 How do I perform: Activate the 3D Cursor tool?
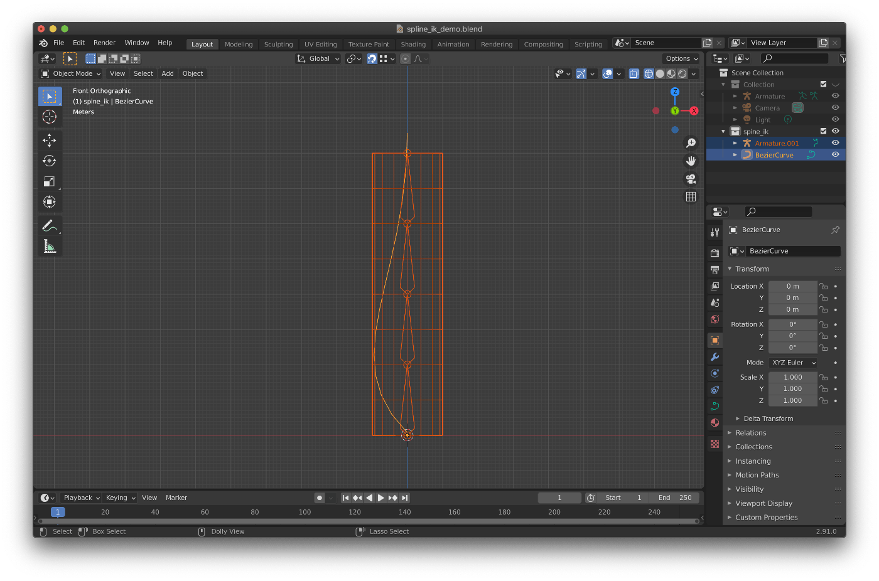pos(49,117)
